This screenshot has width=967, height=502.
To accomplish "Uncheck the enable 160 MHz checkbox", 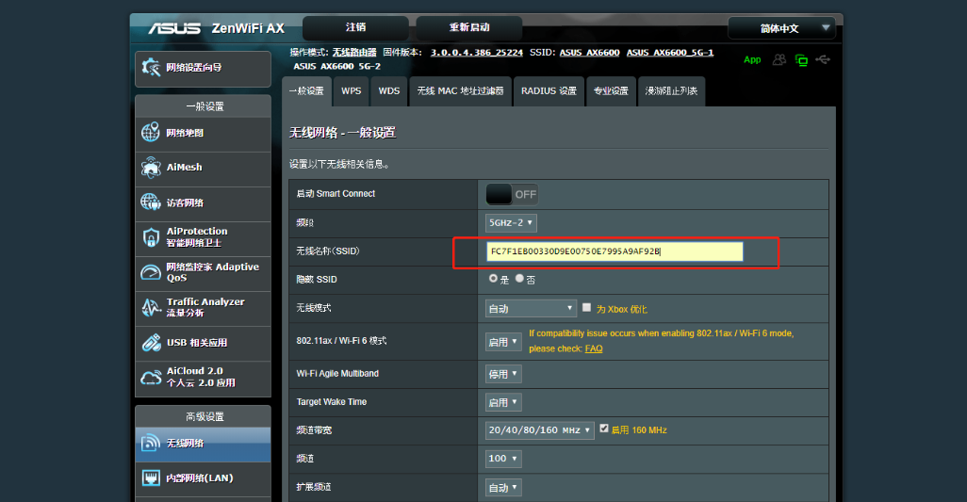I will 604,429.
